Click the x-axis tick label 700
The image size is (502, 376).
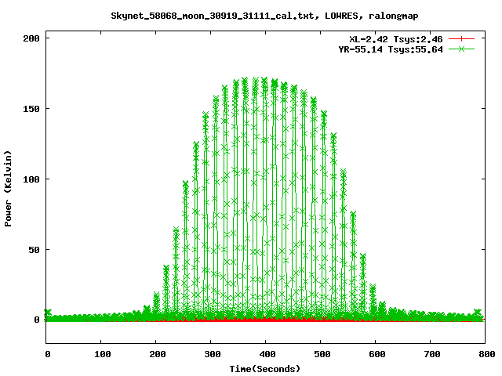coord(432,354)
